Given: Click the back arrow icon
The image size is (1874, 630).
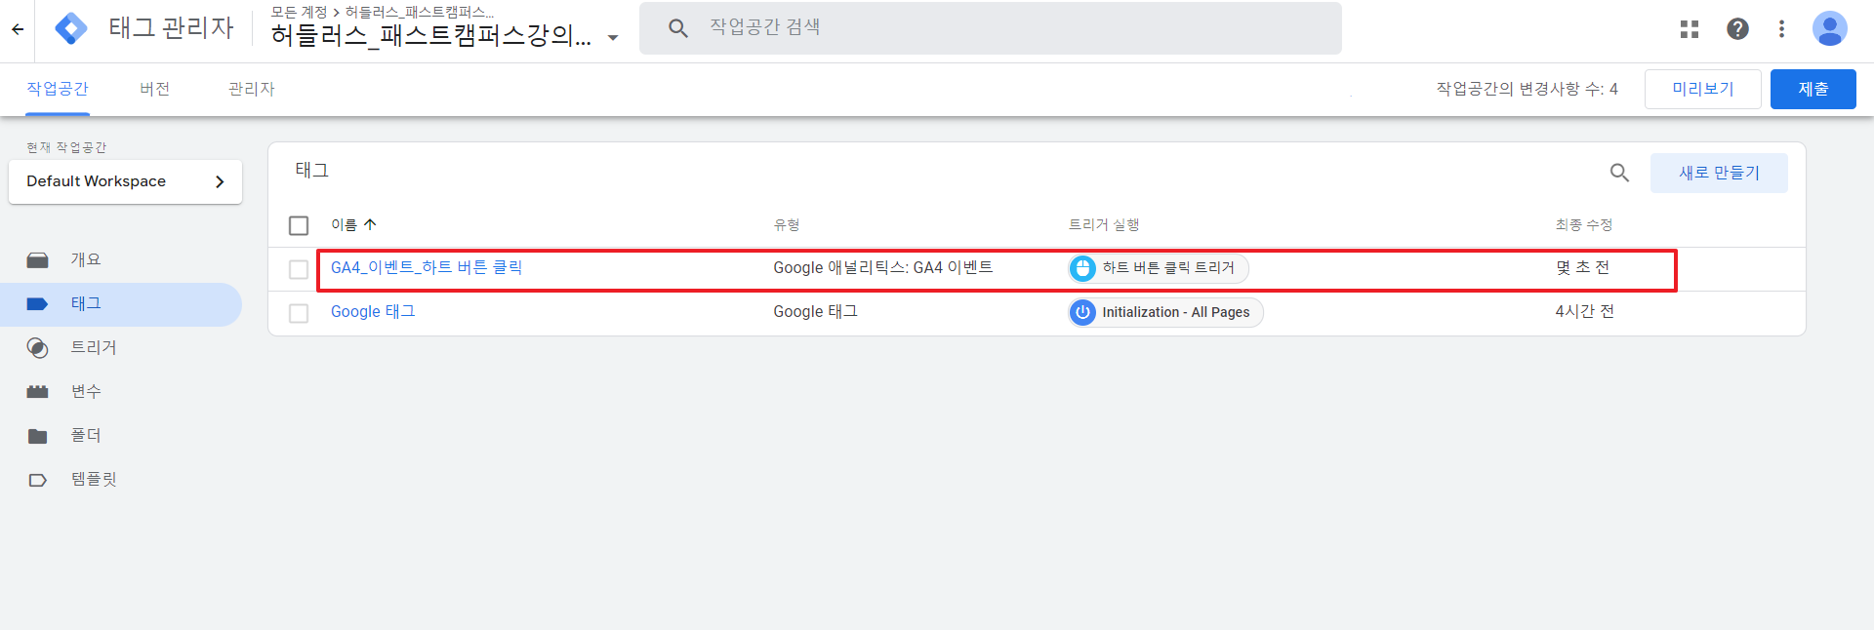Looking at the screenshot, I should (18, 29).
